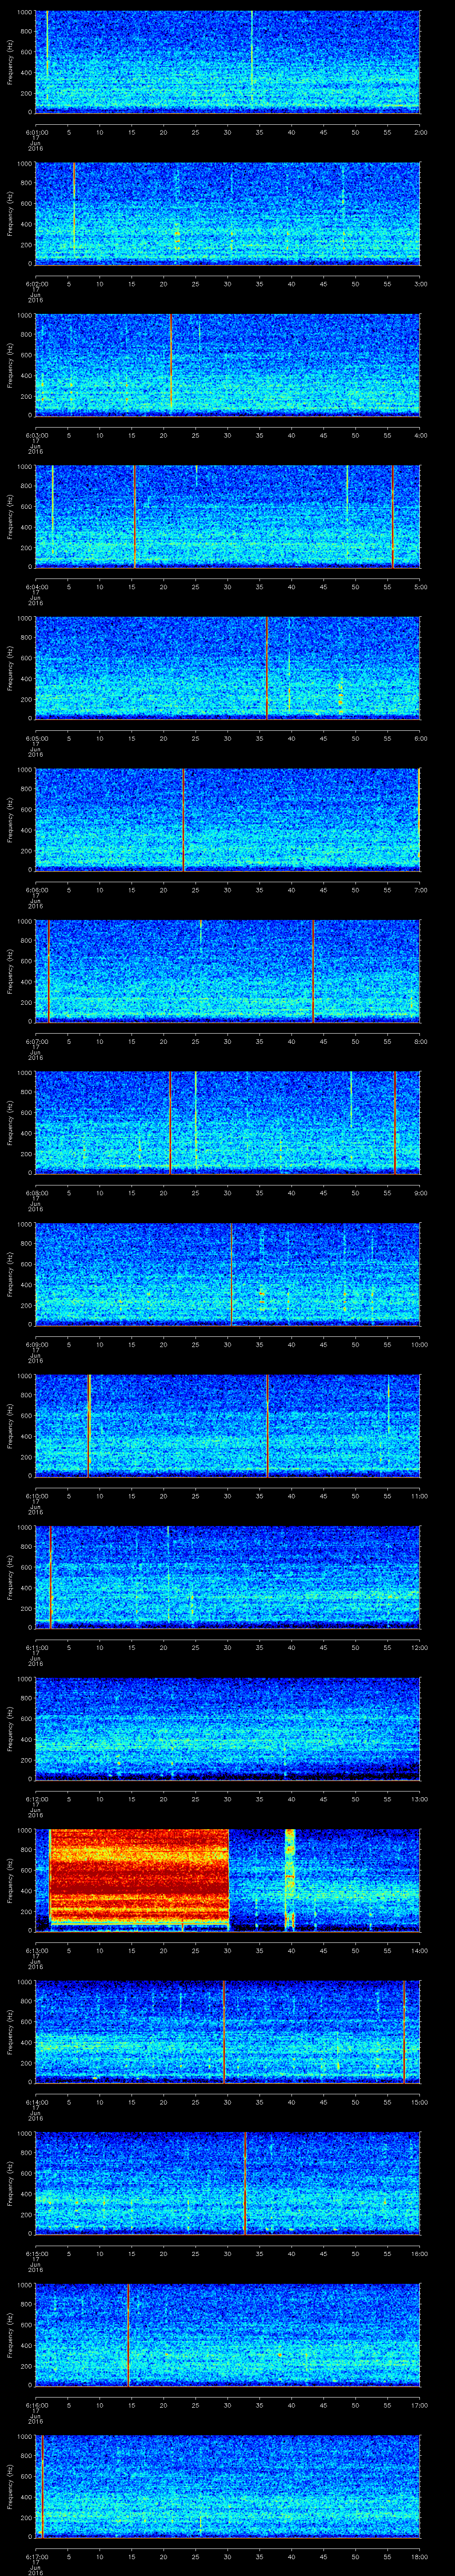Click the '6:17:00' start time label
Screen dimensions: 455x2576
pos(36,2556)
